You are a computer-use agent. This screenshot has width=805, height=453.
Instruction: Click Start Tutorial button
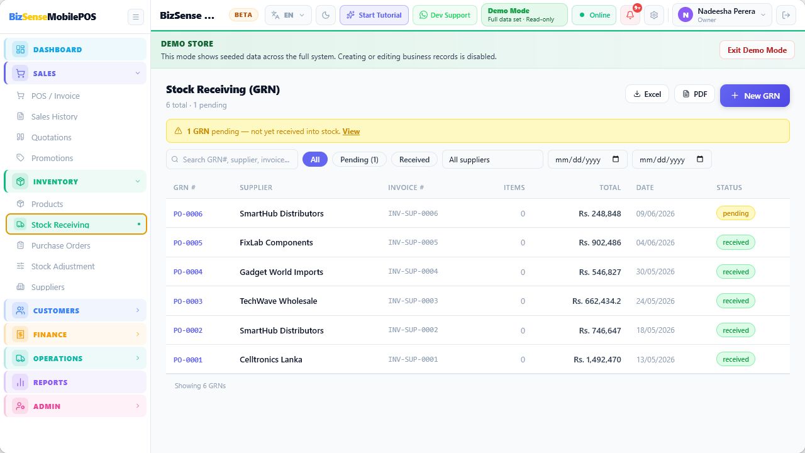(x=374, y=15)
